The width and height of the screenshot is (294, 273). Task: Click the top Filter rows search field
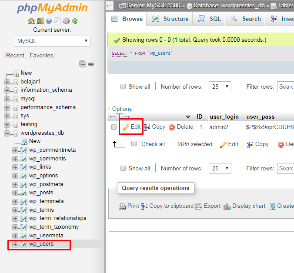[x=286, y=87]
